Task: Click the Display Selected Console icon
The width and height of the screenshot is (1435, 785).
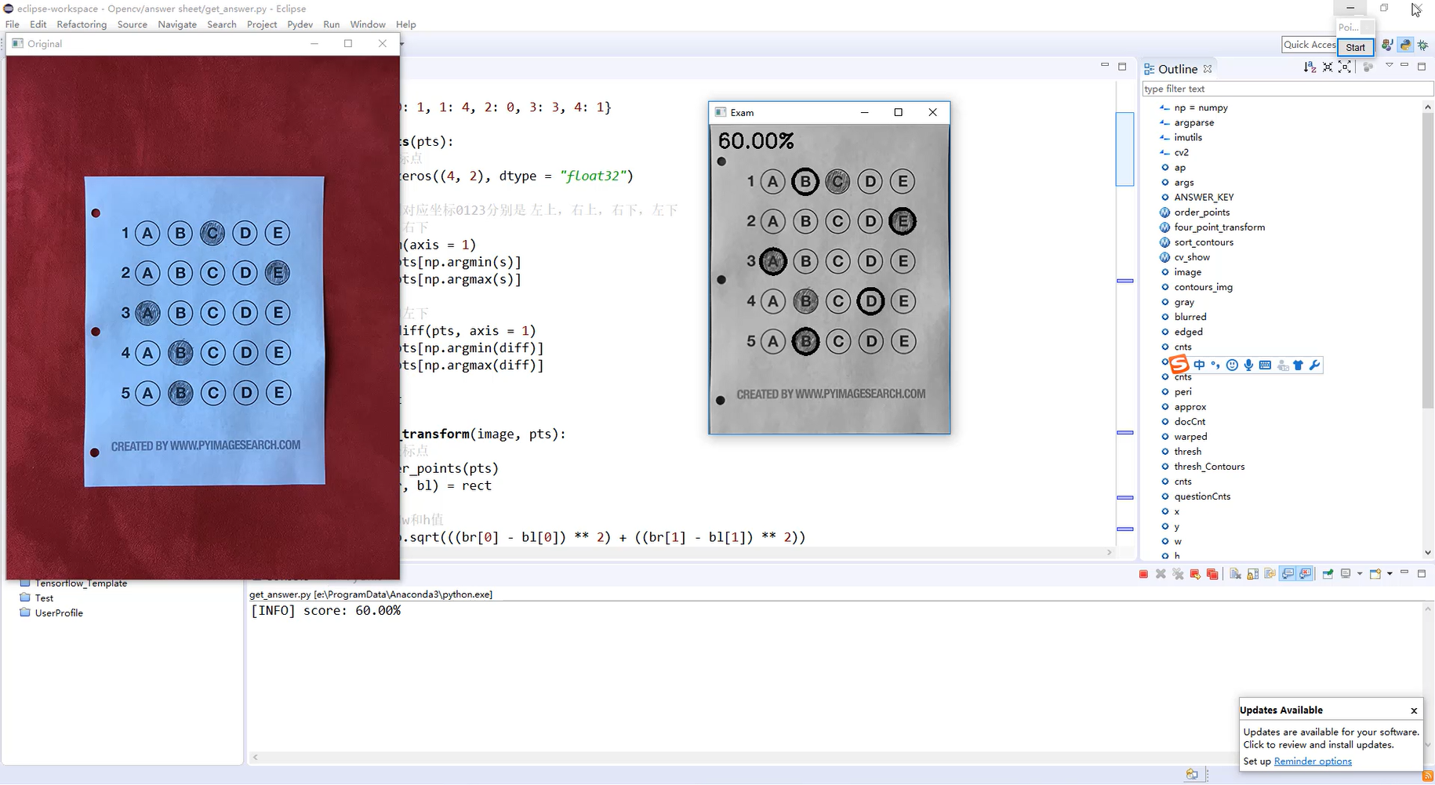Action: pos(1346,574)
